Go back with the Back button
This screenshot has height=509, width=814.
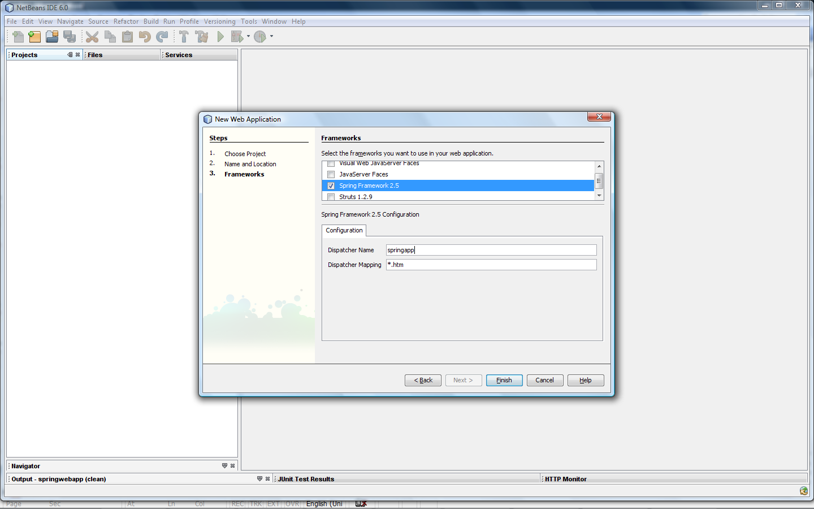click(x=423, y=380)
